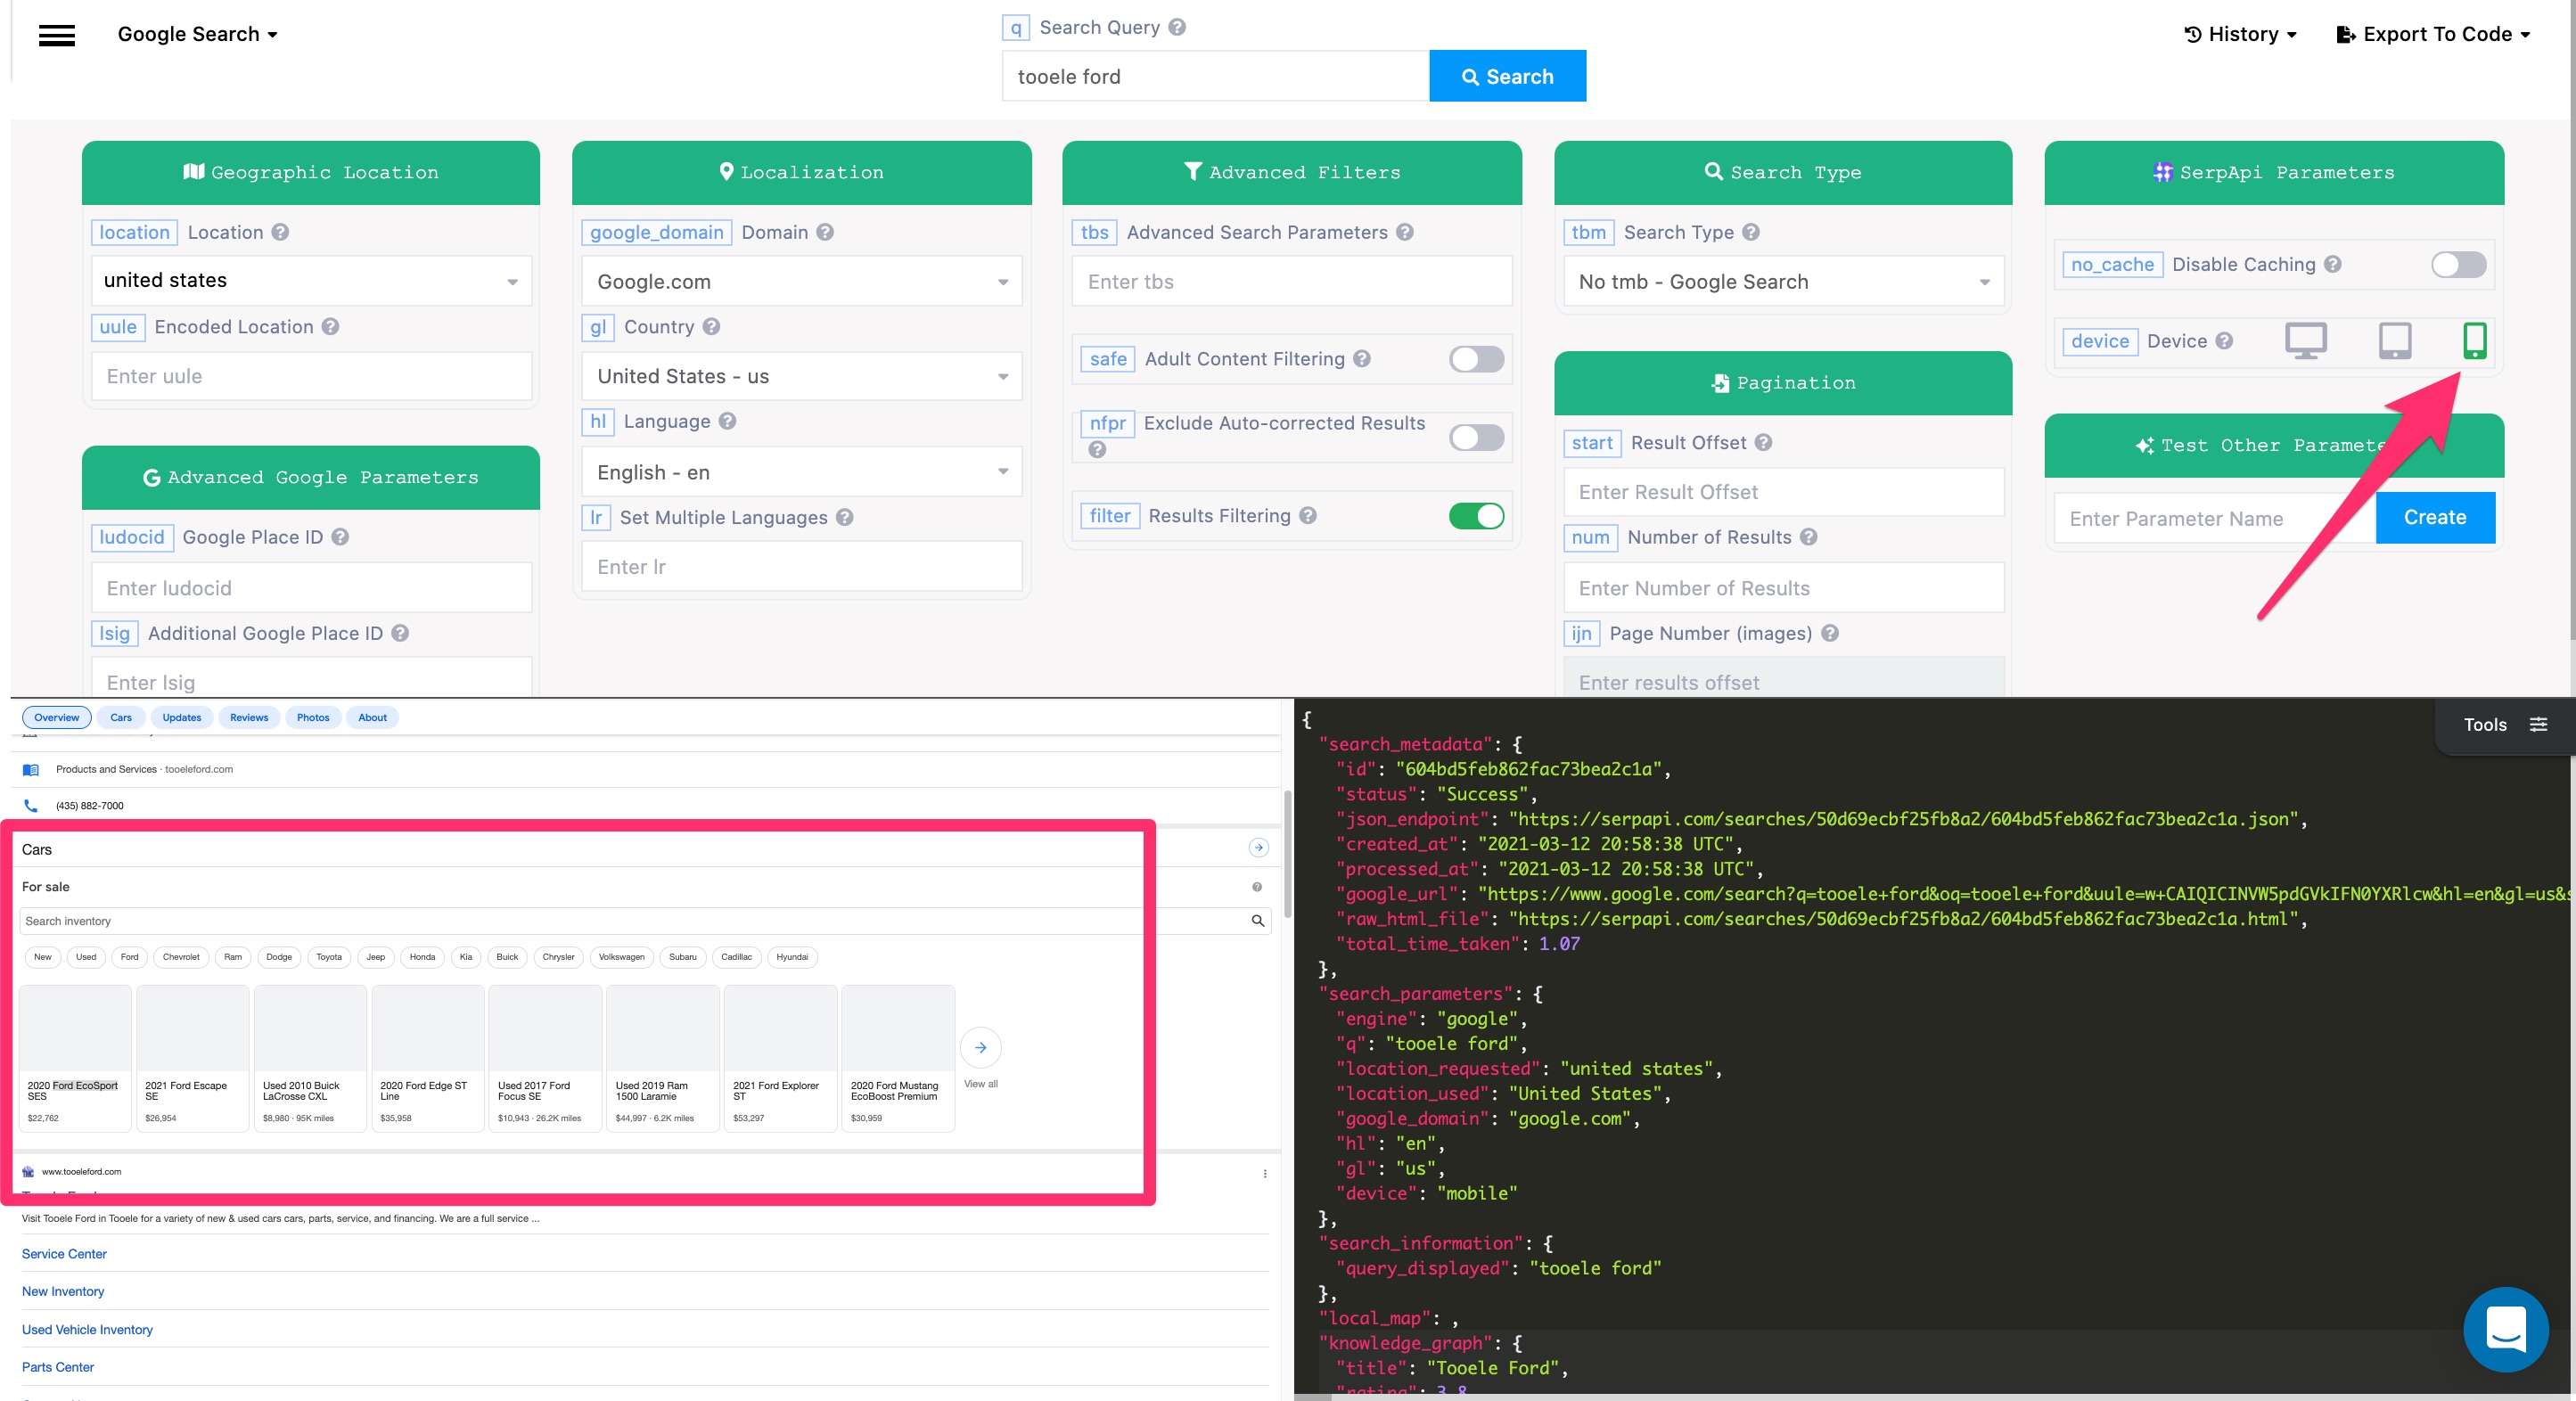This screenshot has height=1401, width=2576.
Task: Select the tablet device icon
Action: tap(2394, 341)
